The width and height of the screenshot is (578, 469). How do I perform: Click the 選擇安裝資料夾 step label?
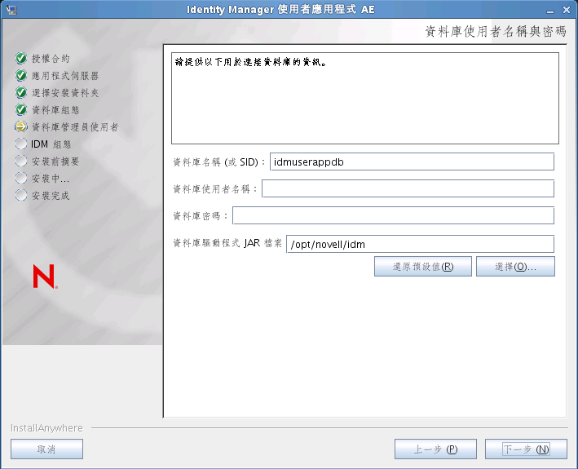65,92
